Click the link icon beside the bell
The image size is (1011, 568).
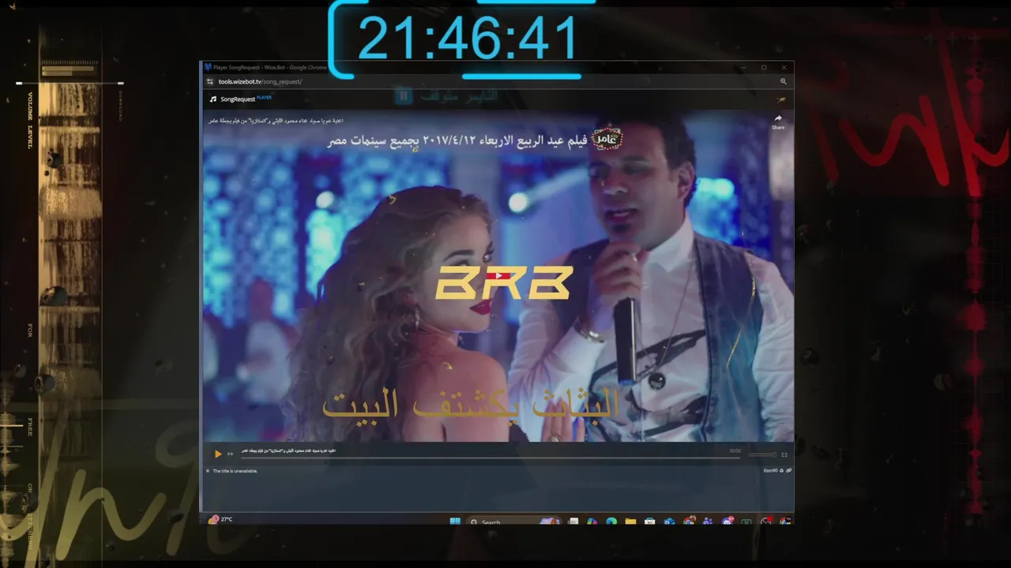(788, 471)
